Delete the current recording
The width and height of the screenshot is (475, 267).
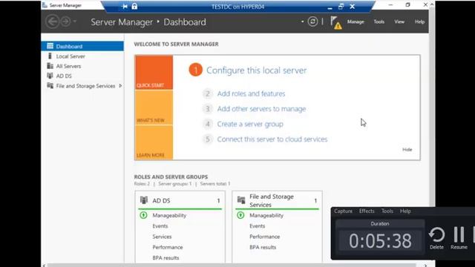click(x=436, y=238)
